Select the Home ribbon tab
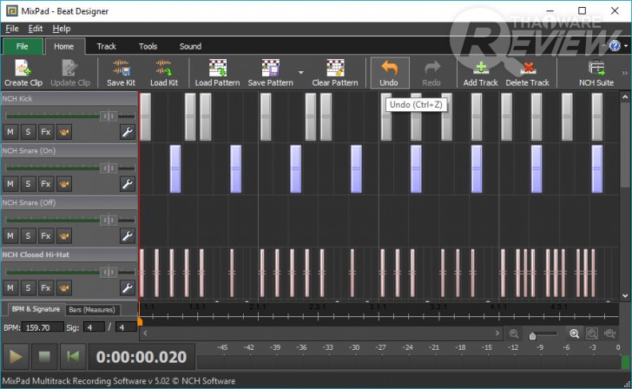Viewport: 632px width, 389px height. tap(64, 46)
